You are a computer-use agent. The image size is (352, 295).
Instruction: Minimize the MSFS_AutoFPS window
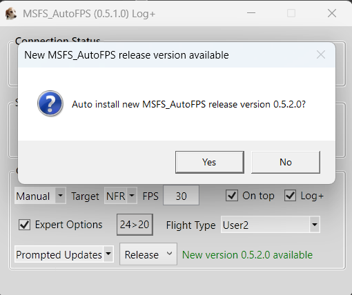tap(251, 13)
